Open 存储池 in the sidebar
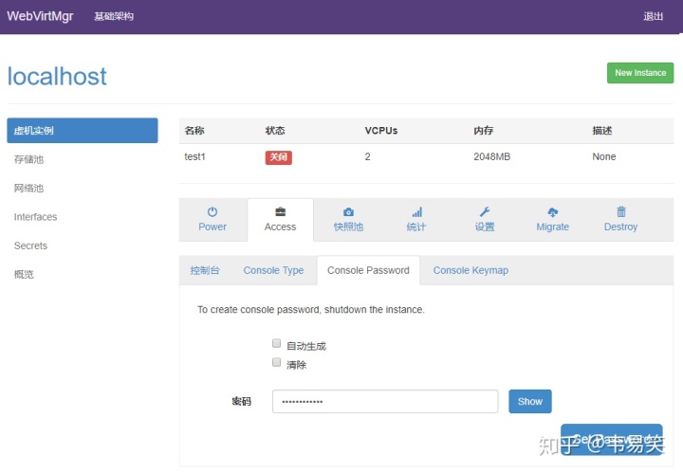 point(28,159)
